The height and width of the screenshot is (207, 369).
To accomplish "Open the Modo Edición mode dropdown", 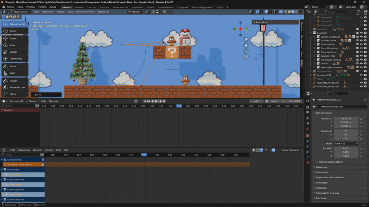I will 21,11.
